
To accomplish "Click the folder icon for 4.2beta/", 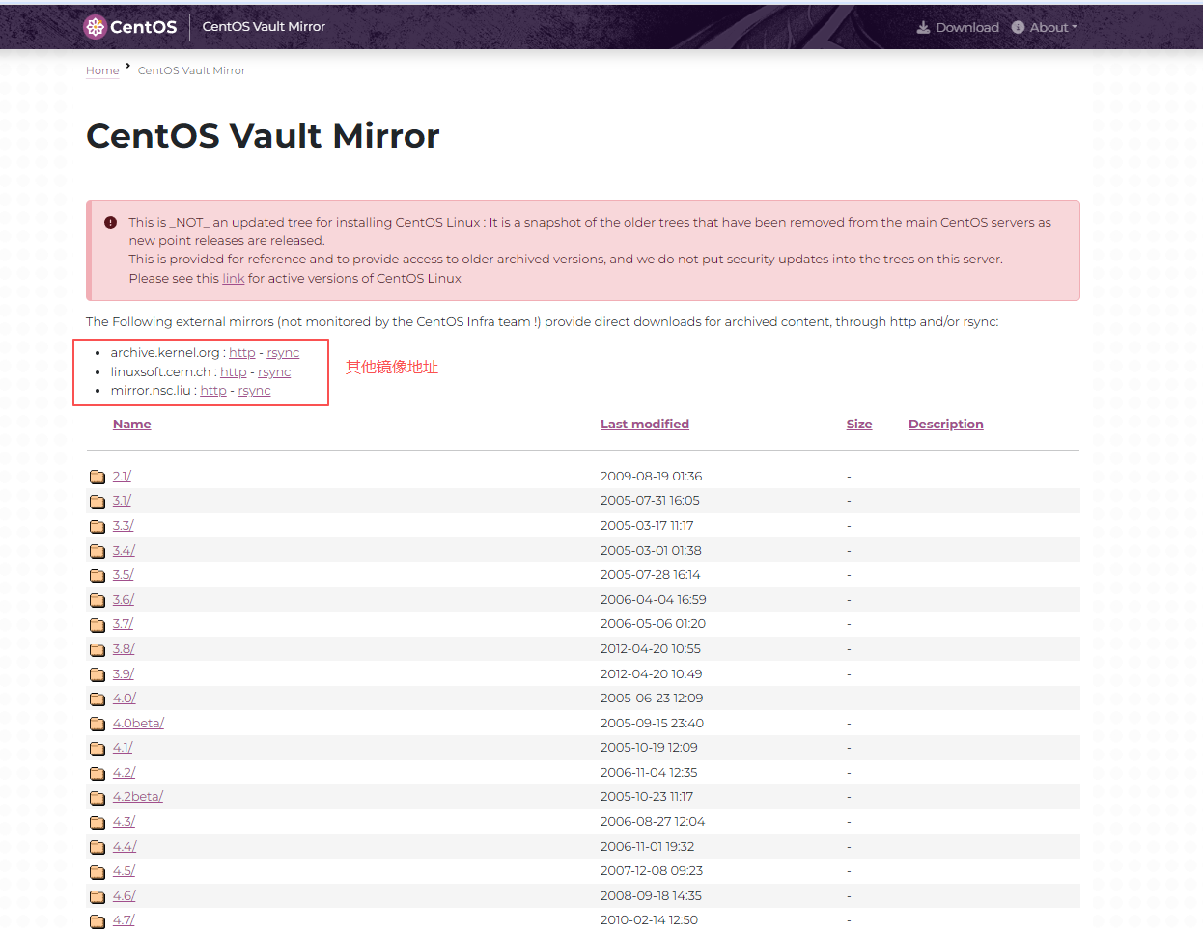I will (98, 797).
